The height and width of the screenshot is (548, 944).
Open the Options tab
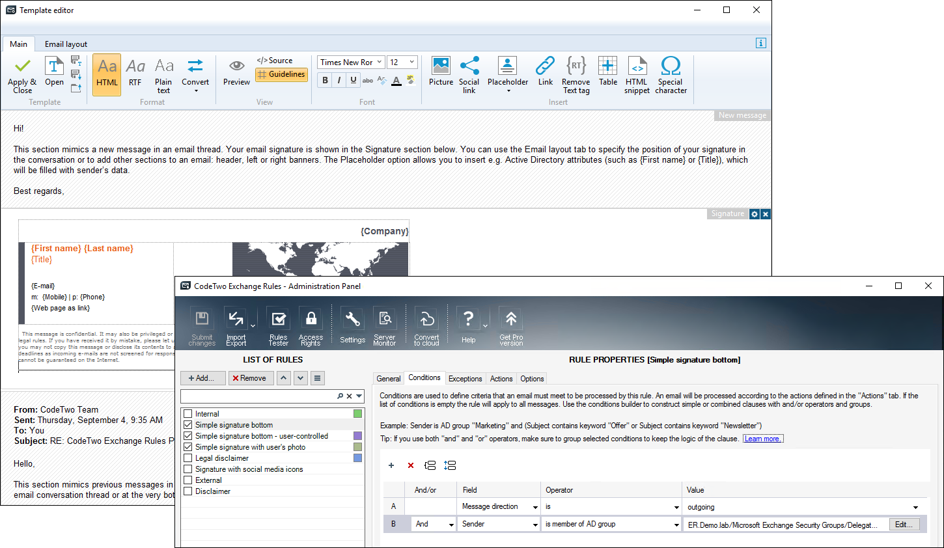click(x=532, y=379)
